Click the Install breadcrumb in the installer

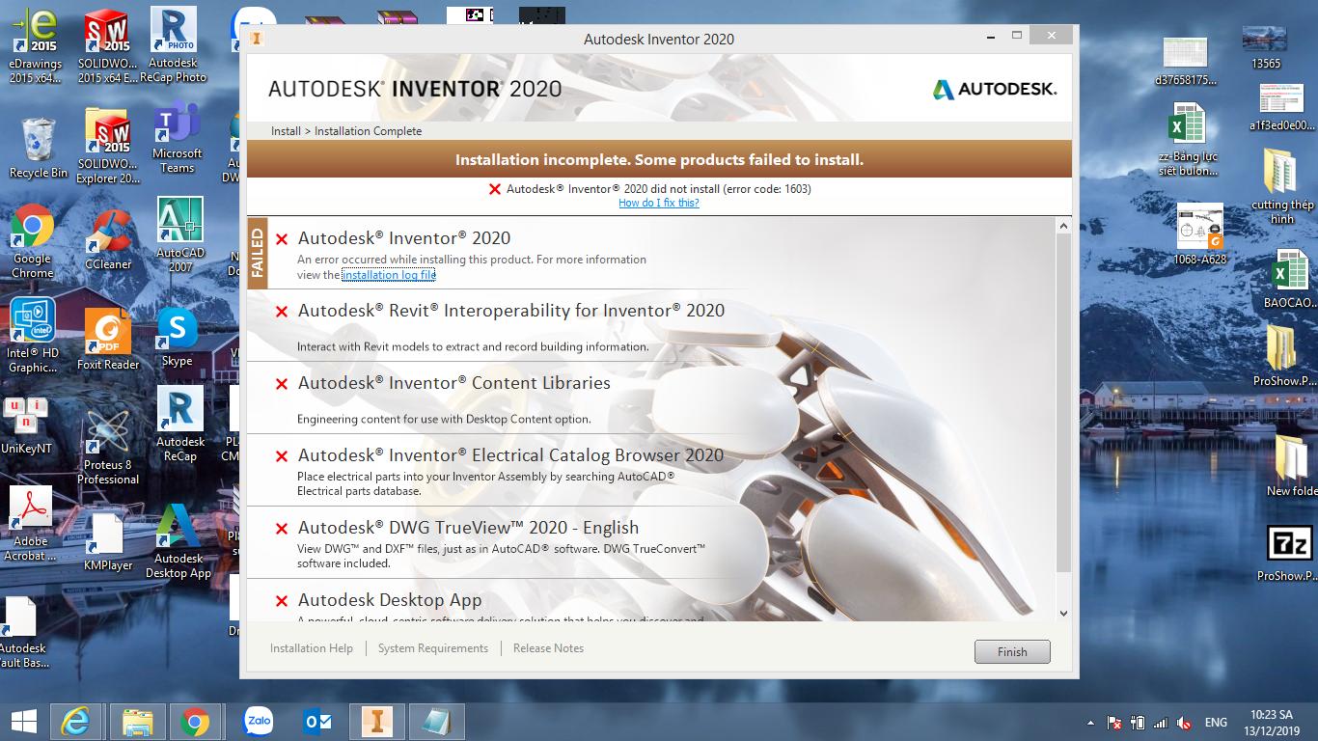coord(285,130)
